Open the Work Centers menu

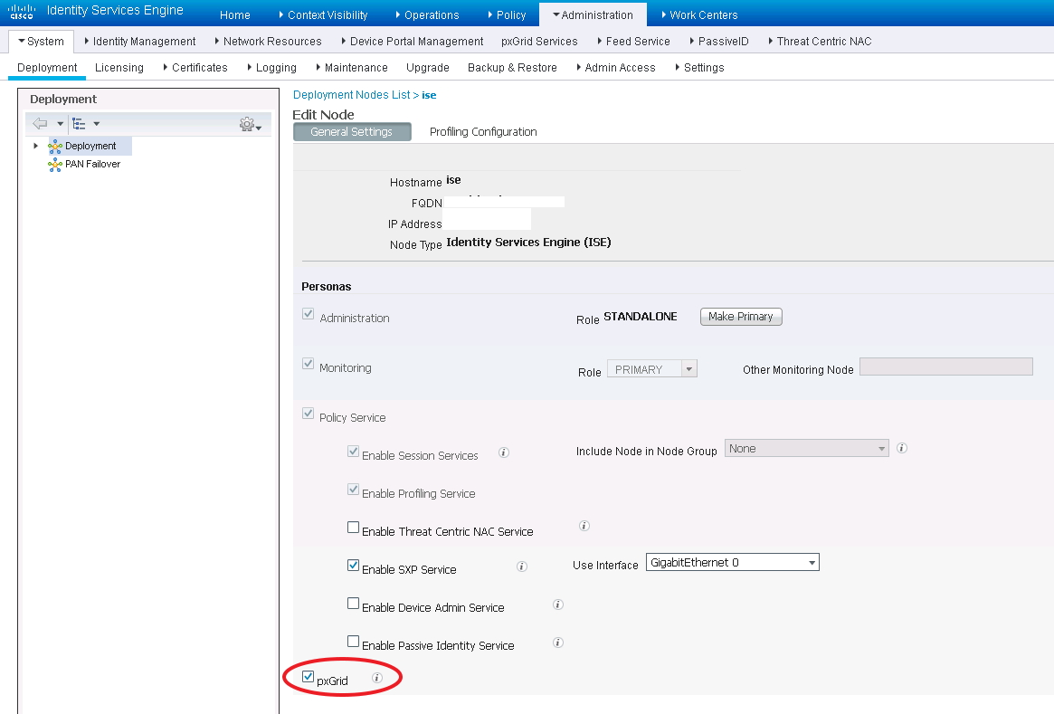pos(699,14)
